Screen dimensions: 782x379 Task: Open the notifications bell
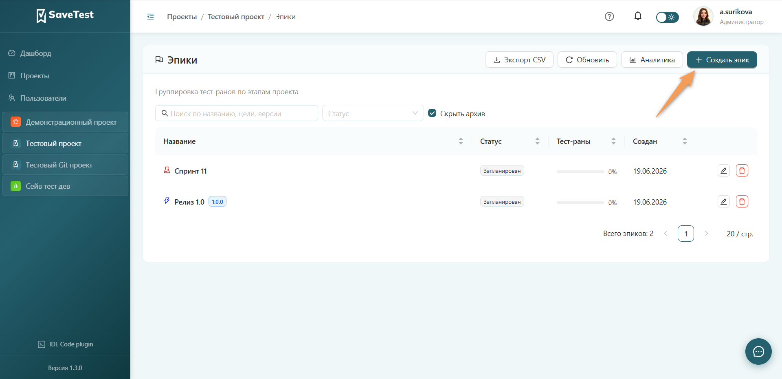coord(638,16)
